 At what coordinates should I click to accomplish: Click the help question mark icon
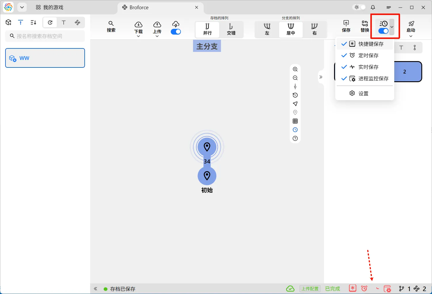295,138
